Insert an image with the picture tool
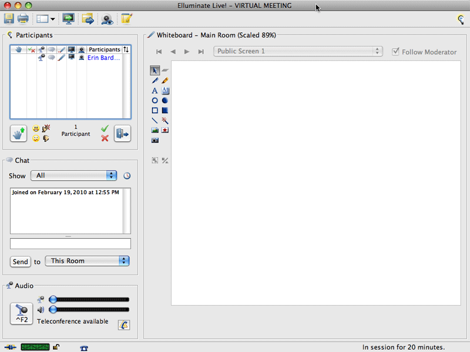This screenshot has width=470, height=352. coord(155,130)
